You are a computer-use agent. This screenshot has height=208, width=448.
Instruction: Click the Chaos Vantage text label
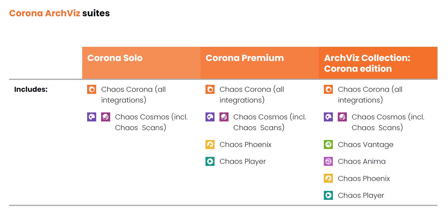coord(366,145)
